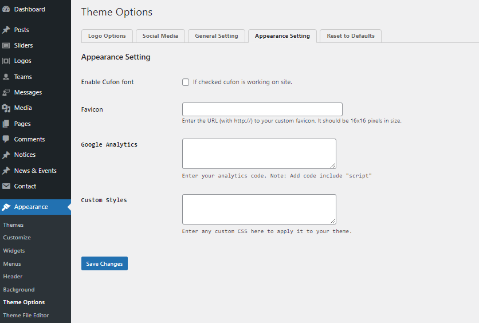Click the Pages stacked-sheets icon
The width and height of the screenshot is (479, 323).
click(6, 124)
